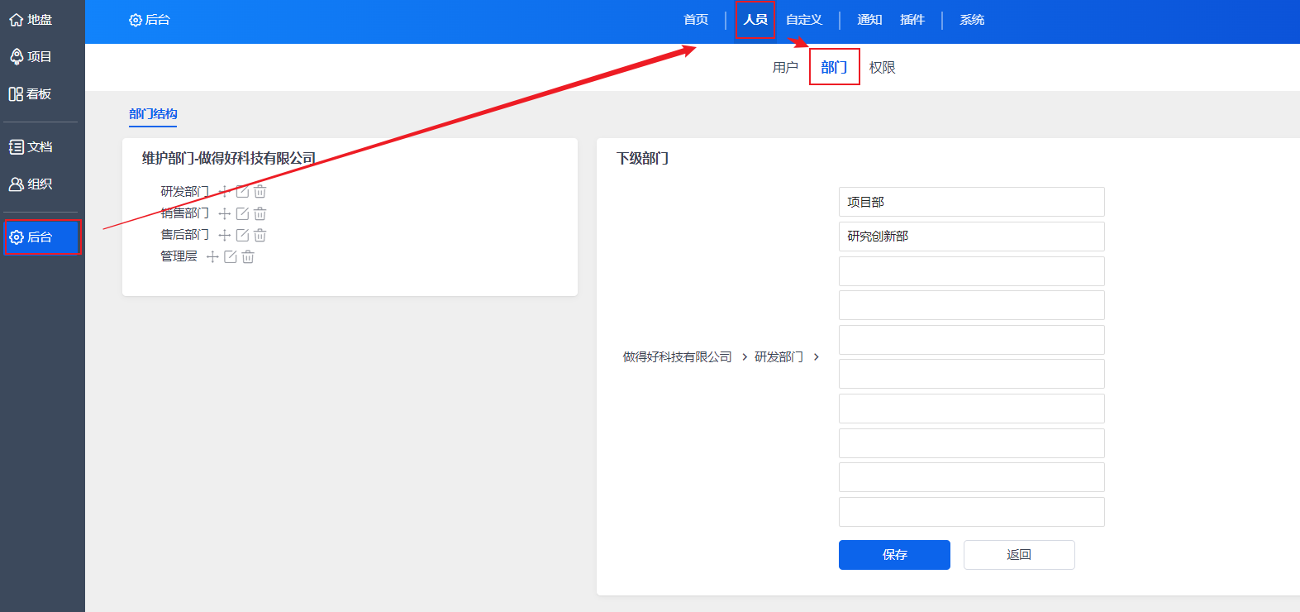Click the first empty field below 研究创新部
Screen dimensions: 1300x612
972,271
